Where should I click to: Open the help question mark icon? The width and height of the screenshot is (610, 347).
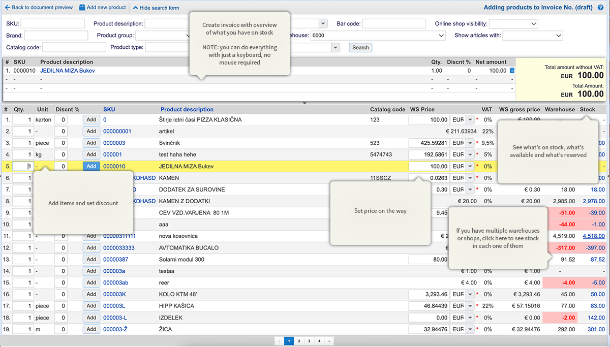601,8
